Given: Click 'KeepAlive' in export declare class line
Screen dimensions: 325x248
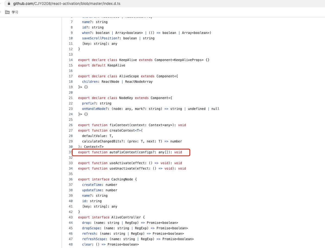Looking at the screenshot, I should 128,60.
